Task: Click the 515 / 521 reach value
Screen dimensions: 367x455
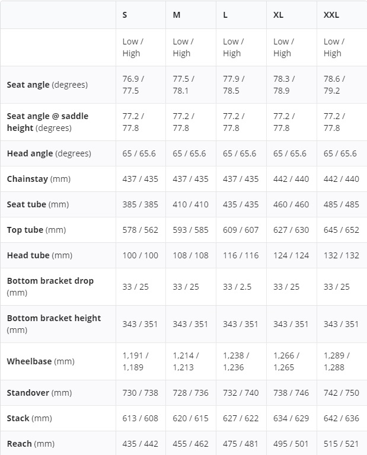Action: pyautogui.click(x=341, y=444)
